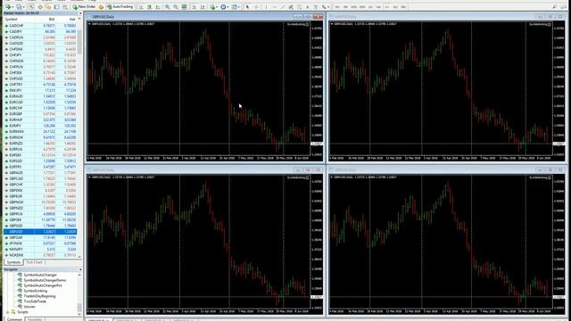Image resolution: width=571 pixels, height=321 pixels.
Task: Set timeframe to M1
Action: [x=337, y=7]
